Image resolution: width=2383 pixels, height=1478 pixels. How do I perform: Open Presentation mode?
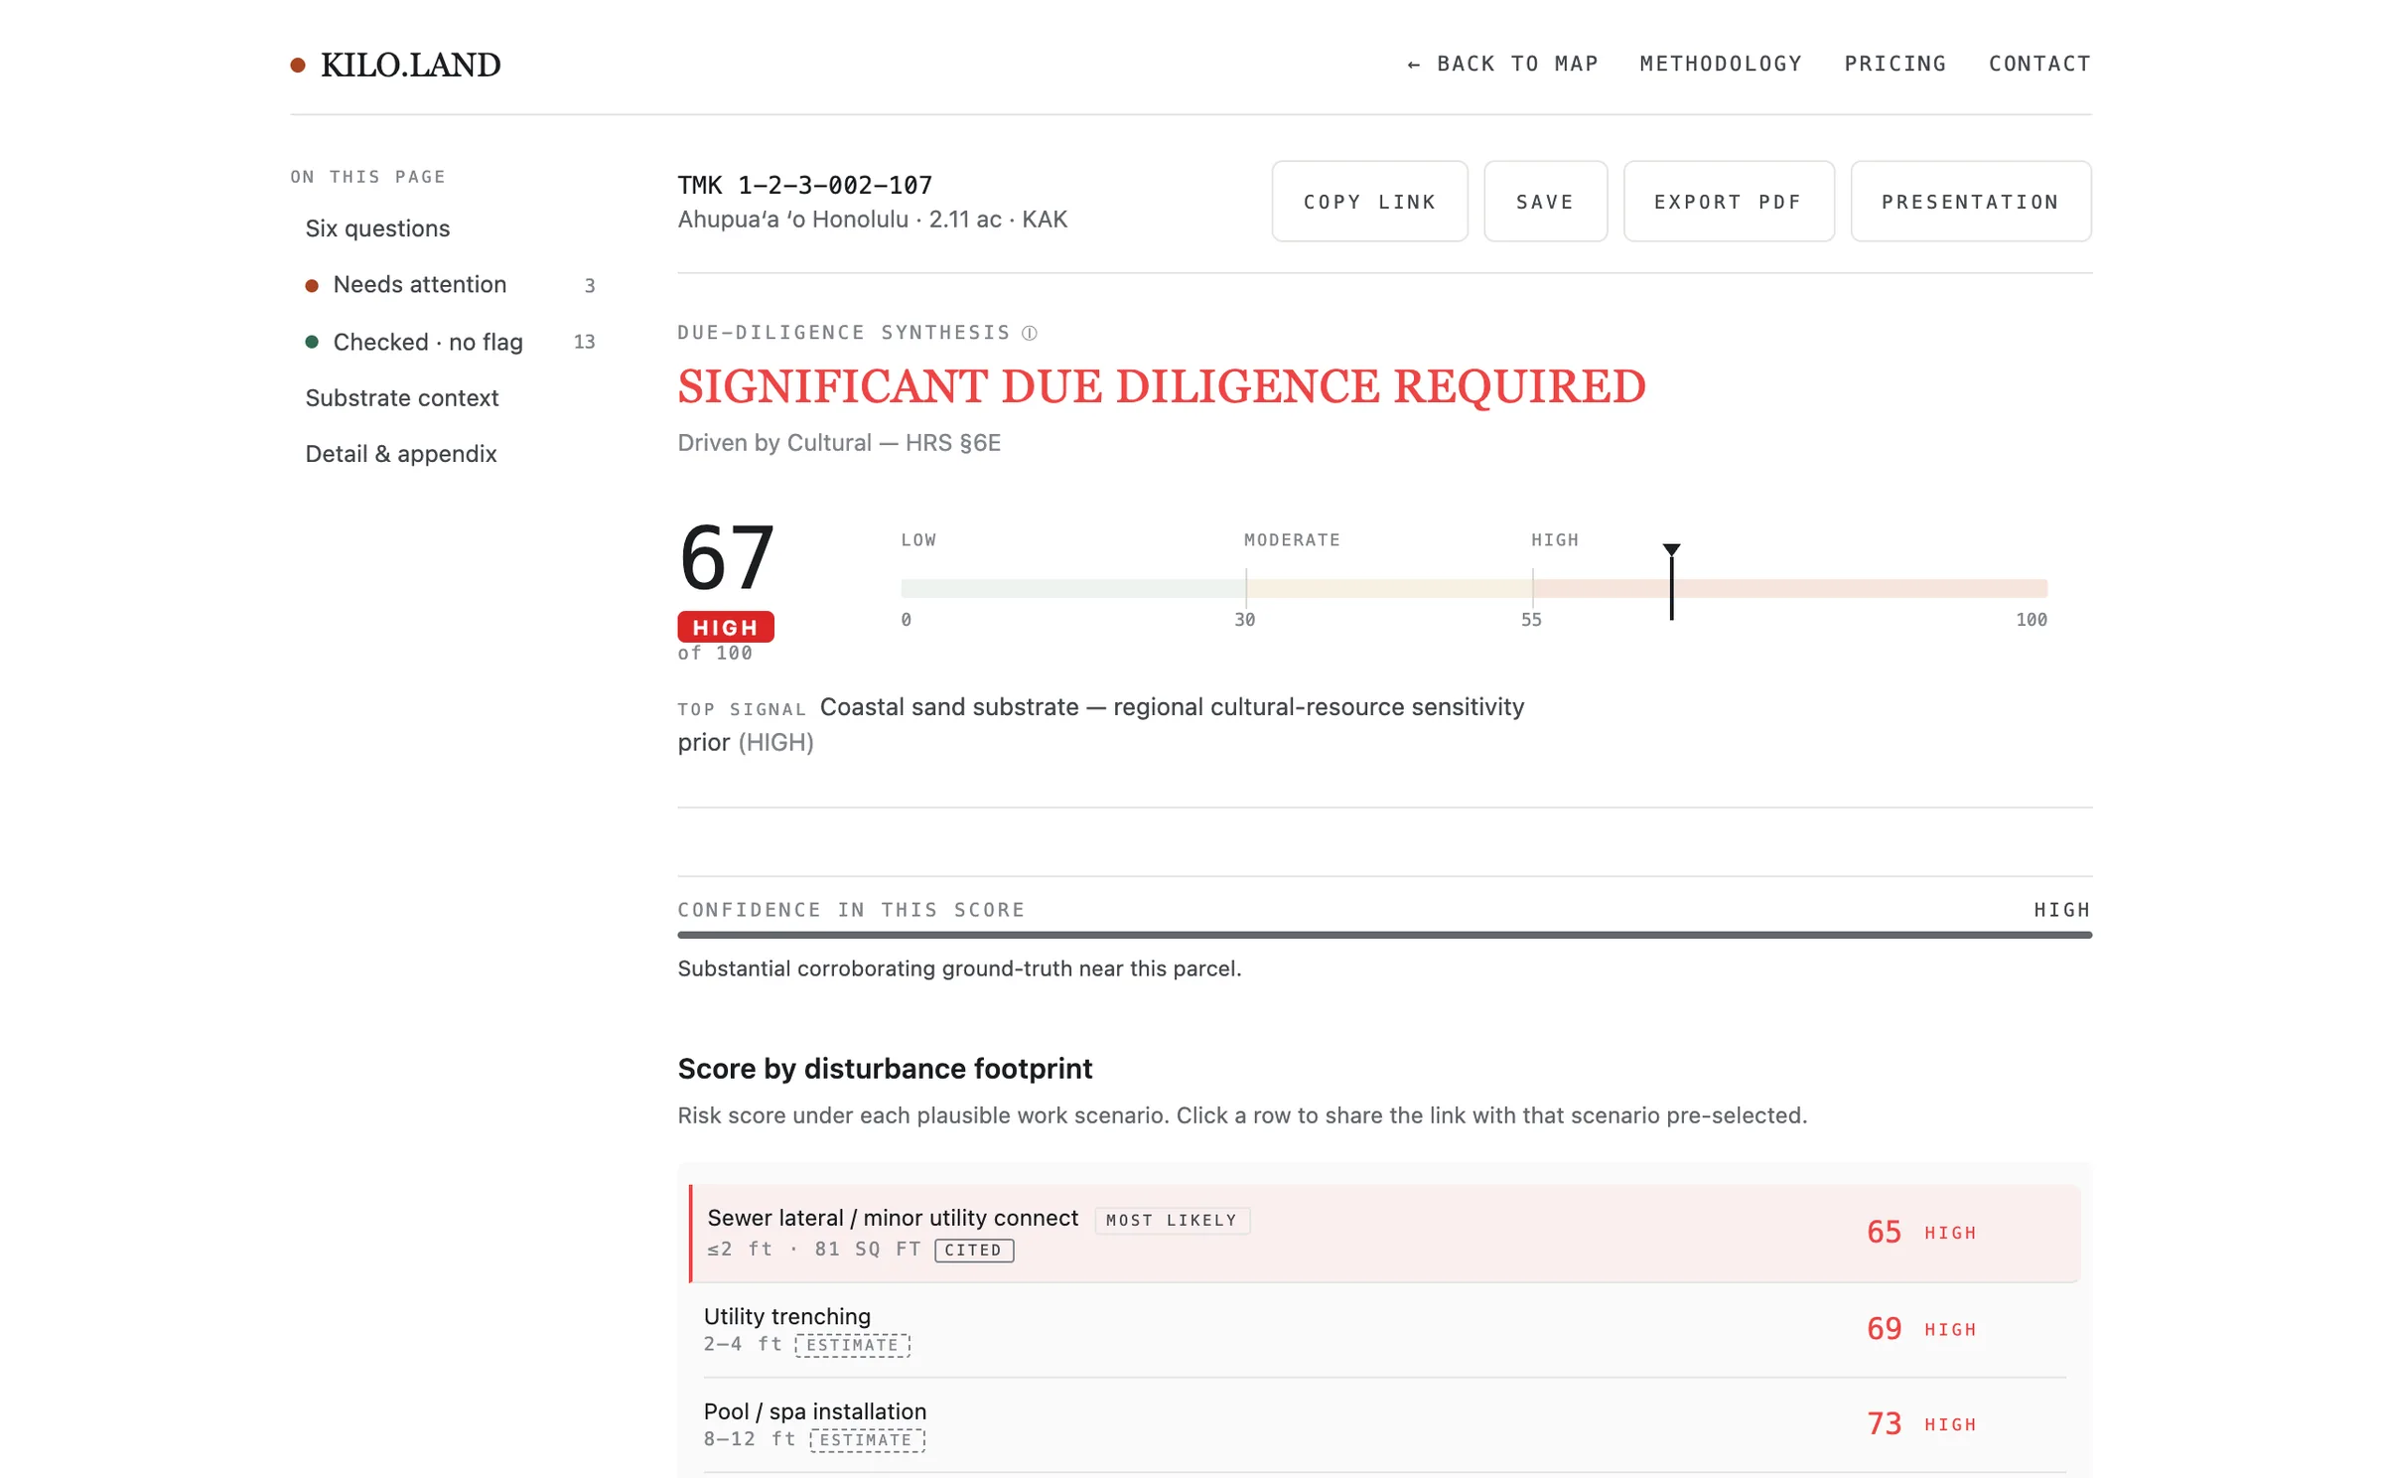pyautogui.click(x=1970, y=202)
